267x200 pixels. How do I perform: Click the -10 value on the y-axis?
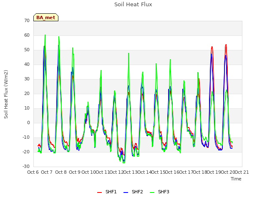[26, 137]
